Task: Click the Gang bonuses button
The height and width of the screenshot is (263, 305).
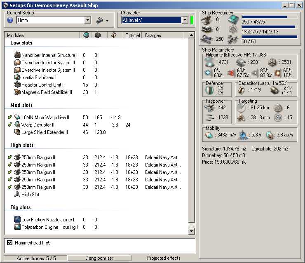Action: (x=100, y=258)
